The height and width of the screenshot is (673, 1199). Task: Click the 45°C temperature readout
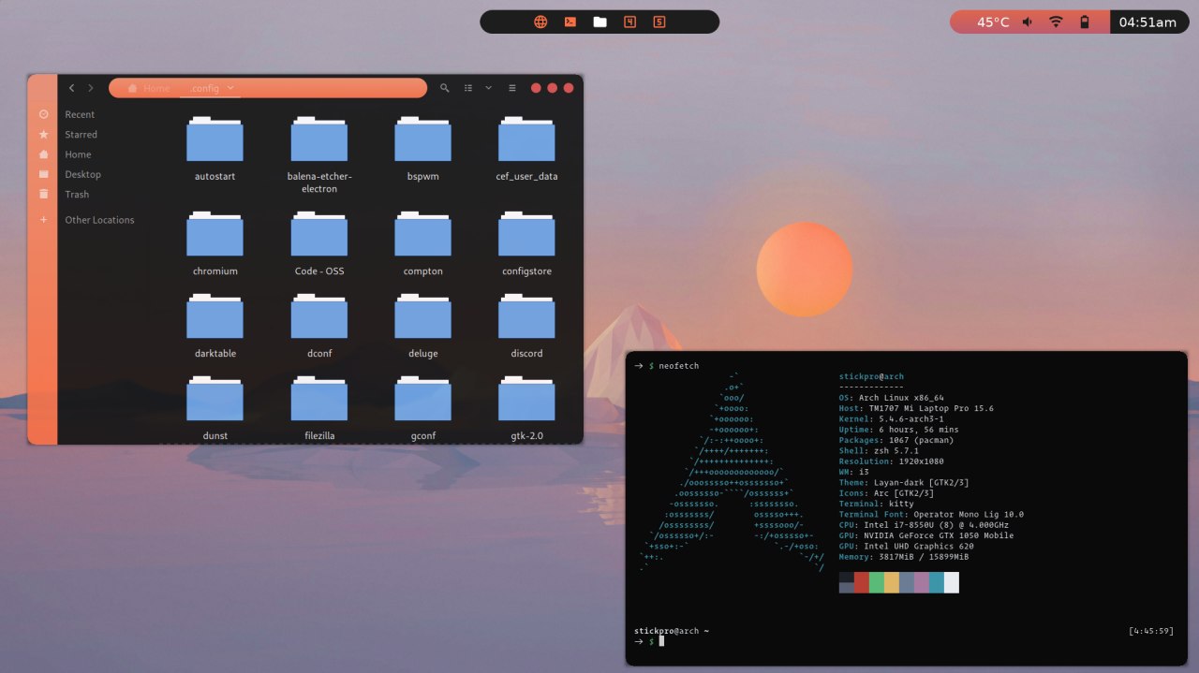tap(993, 22)
